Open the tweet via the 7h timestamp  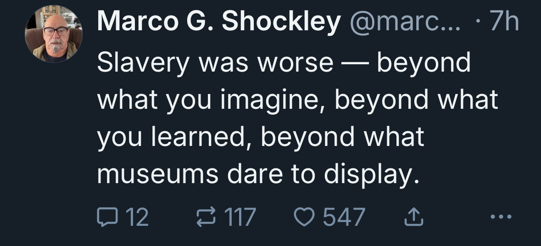tap(504, 22)
